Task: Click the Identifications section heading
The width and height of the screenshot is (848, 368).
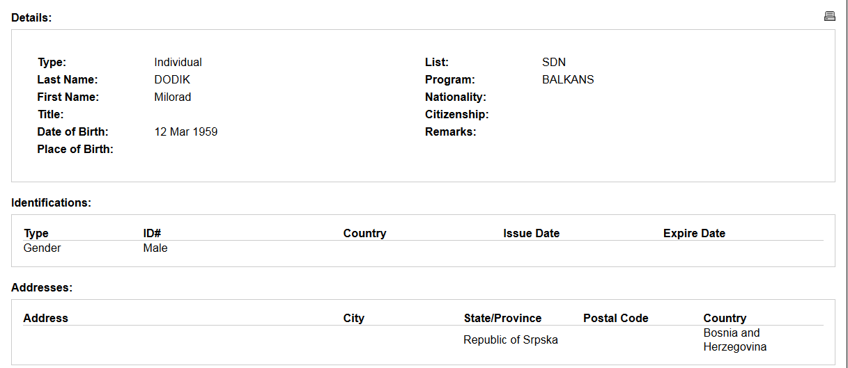Action: click(x=51, y=203)
